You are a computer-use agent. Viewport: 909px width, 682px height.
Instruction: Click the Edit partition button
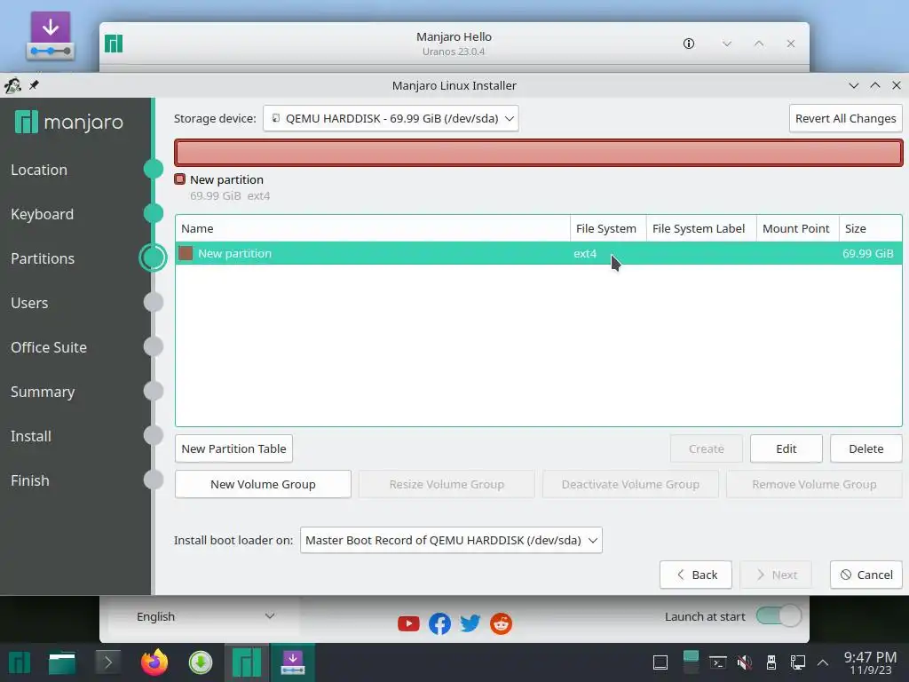786,448
